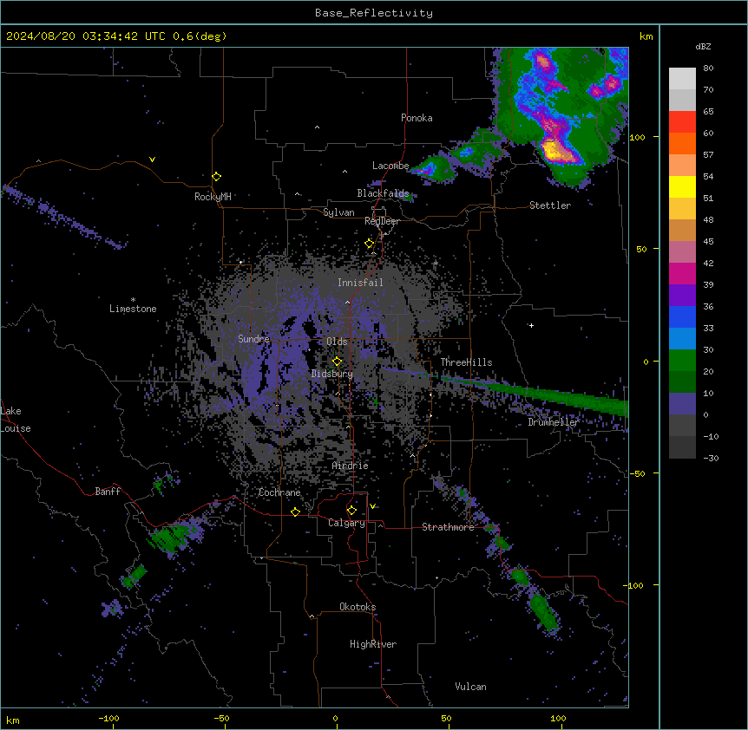The width and height of the screenshot is (748, 730).
Task: Click the yellow marker below Cochrane
Action: coord(295,512)
